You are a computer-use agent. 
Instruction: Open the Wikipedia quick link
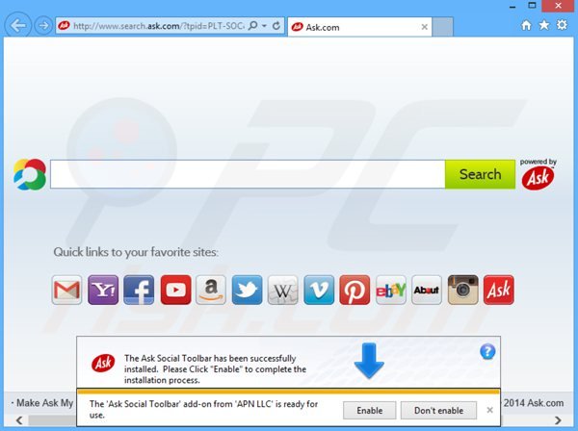click(282, 290)
